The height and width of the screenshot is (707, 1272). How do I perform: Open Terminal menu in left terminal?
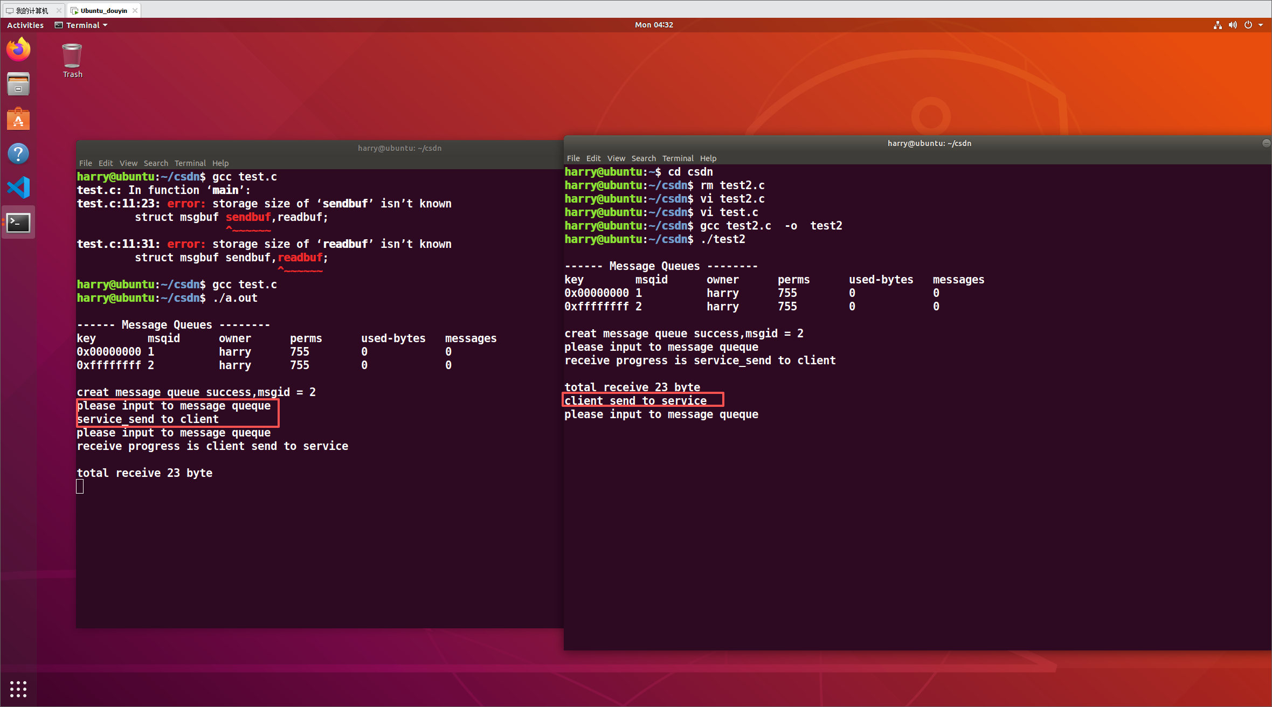pos(190,163)
